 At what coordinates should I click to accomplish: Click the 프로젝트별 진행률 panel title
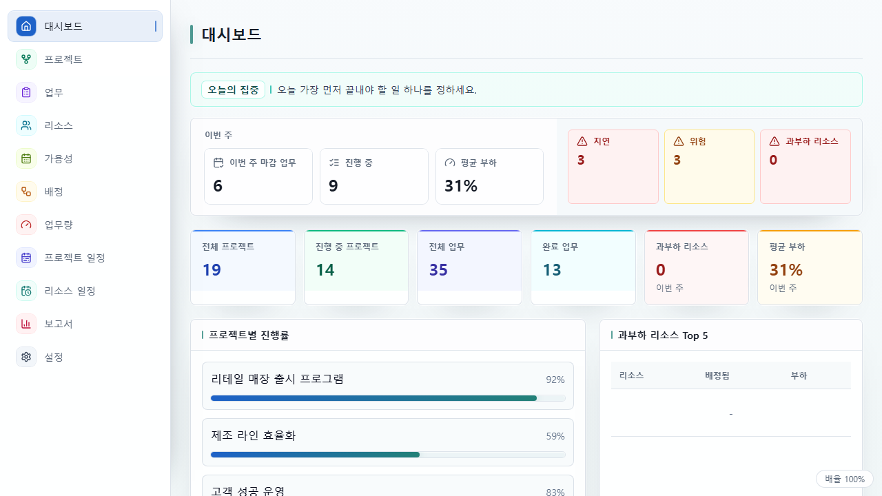coord(249,335)
